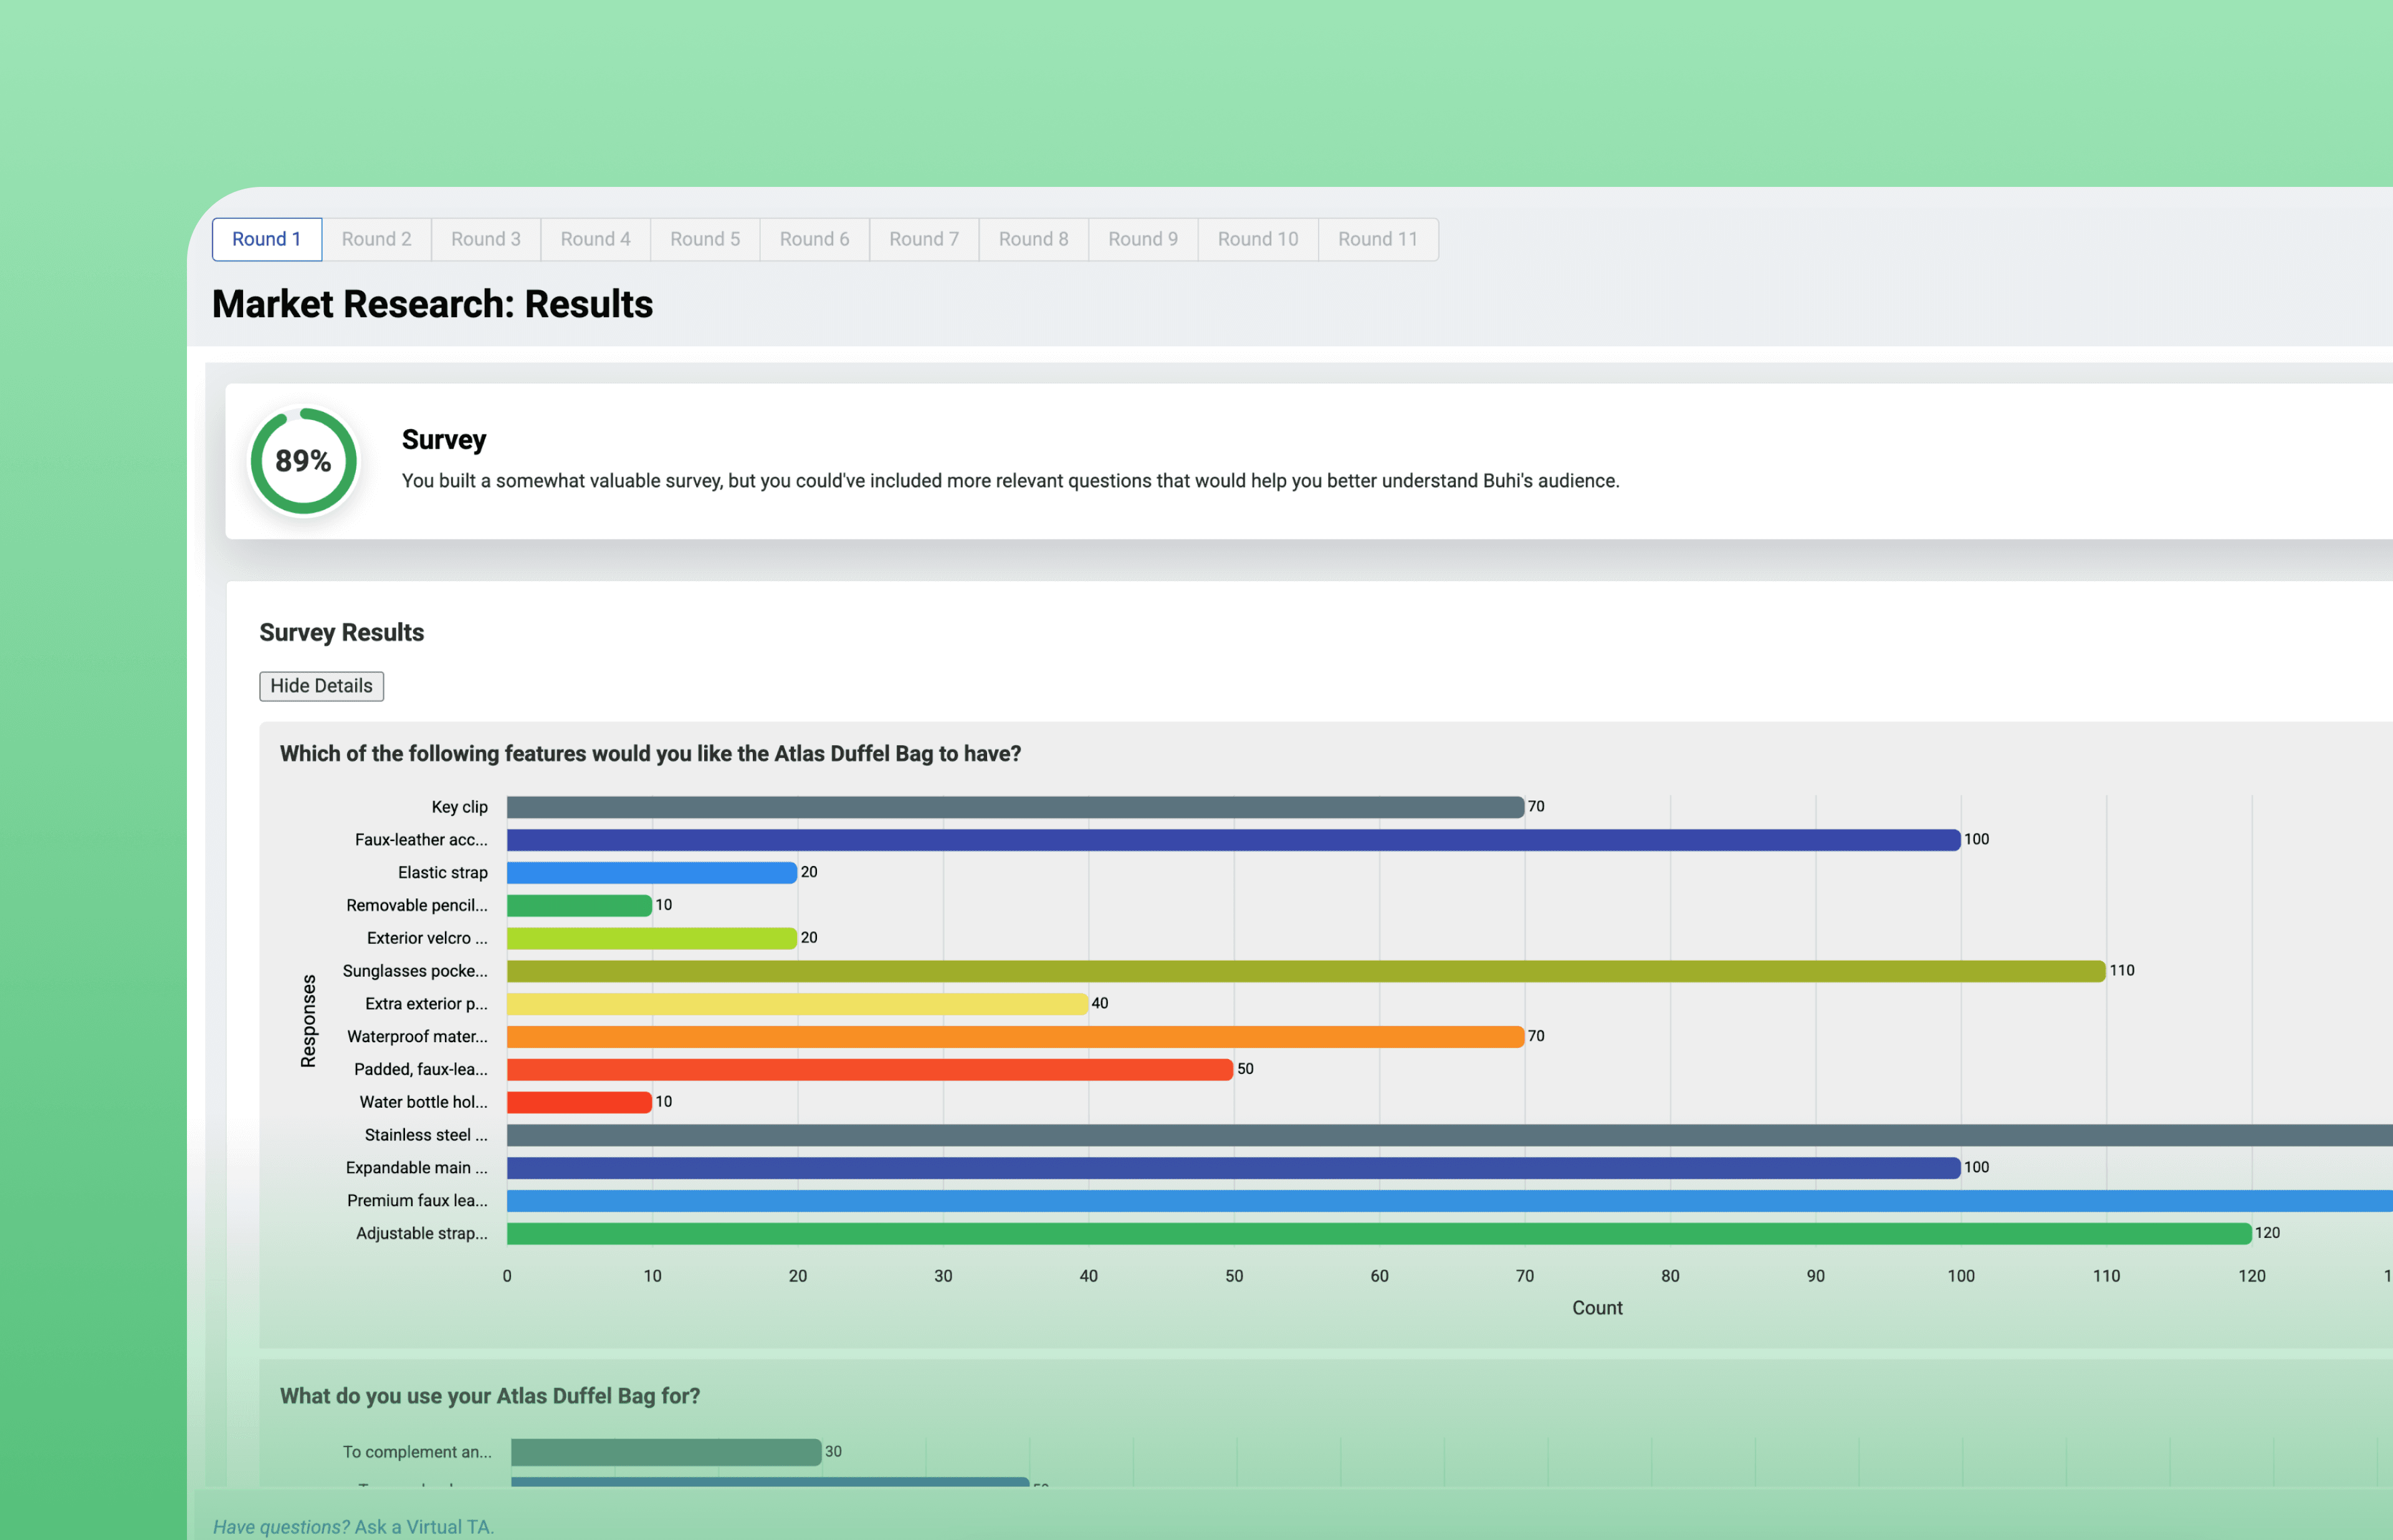
Task: Click the green Removable pencil bar
Action: [x=578, y=906]
